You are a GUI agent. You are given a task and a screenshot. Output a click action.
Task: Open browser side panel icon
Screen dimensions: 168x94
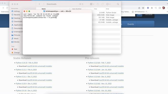(x=160, y=8)
